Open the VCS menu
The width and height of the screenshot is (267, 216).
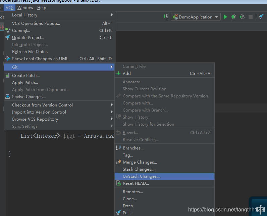(9, 8)
